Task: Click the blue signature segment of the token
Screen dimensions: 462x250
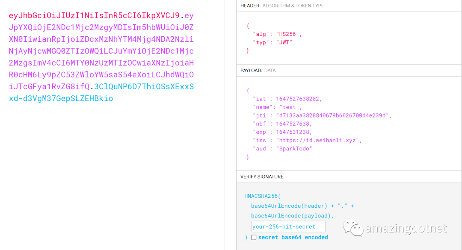Action: pos(143,87)
